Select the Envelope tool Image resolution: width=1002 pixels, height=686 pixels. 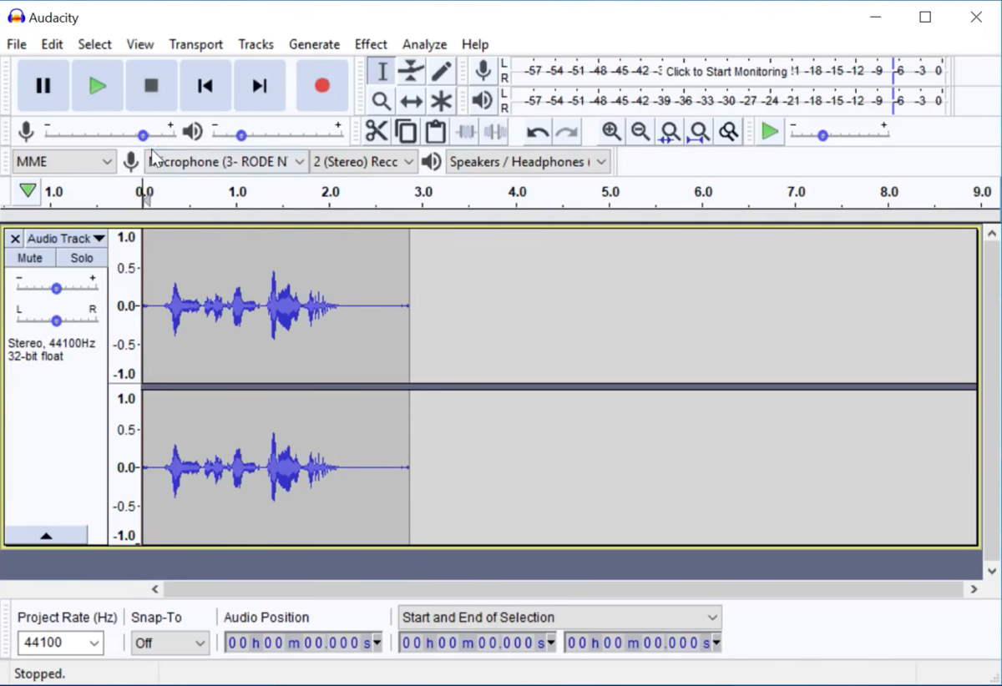pyautogui.click(x=411, y=72)
